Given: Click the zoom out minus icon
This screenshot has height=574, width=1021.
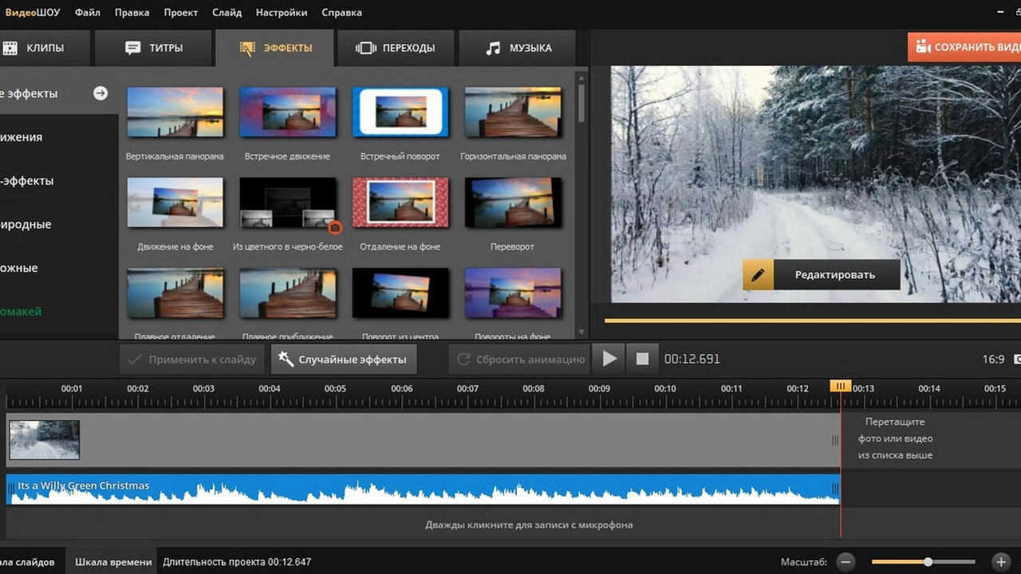Looking at the screenshot, I should 846,562.
